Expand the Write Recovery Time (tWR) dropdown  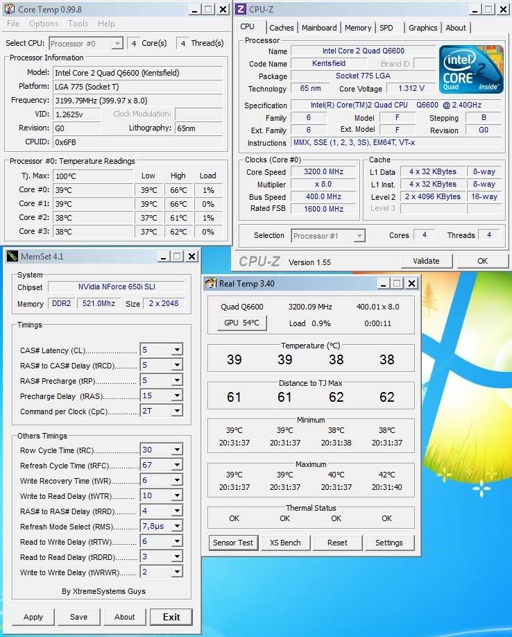[x=177, y=481]
